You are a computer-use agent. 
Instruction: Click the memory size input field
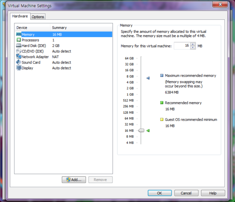tap(182, 46)
